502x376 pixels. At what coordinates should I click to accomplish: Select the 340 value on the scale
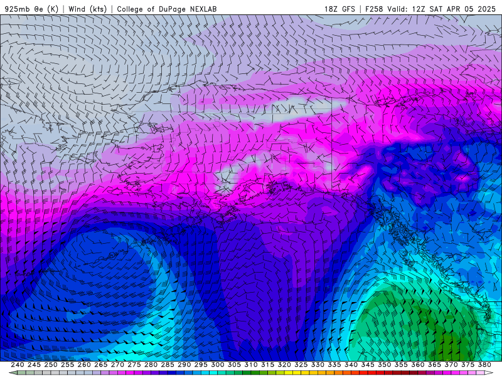pos(351,365)
